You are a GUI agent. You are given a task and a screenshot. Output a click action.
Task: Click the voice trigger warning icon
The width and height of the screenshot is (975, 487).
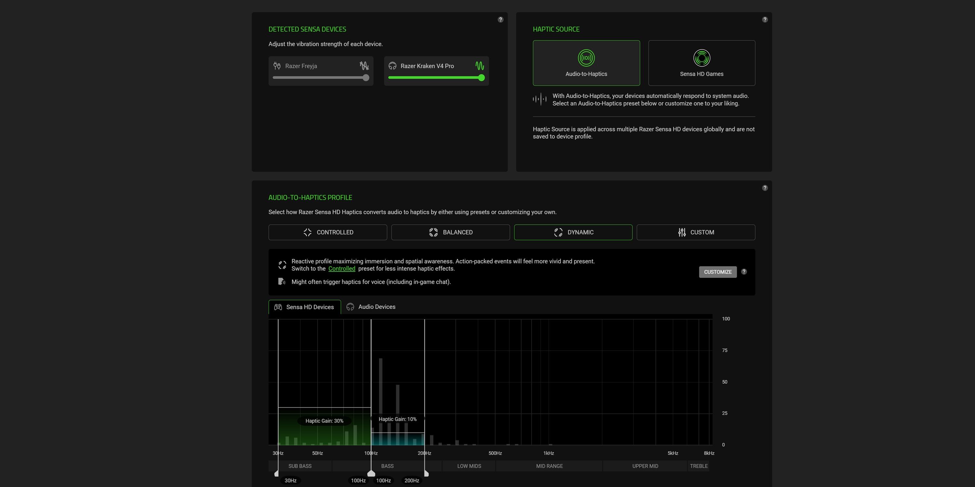281,282
